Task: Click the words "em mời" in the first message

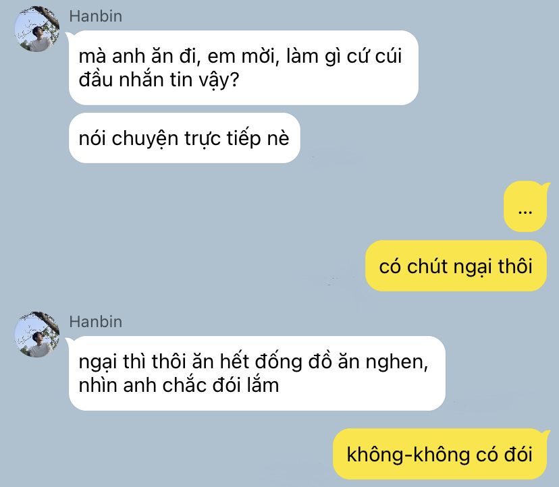Action: click(242, 56)
